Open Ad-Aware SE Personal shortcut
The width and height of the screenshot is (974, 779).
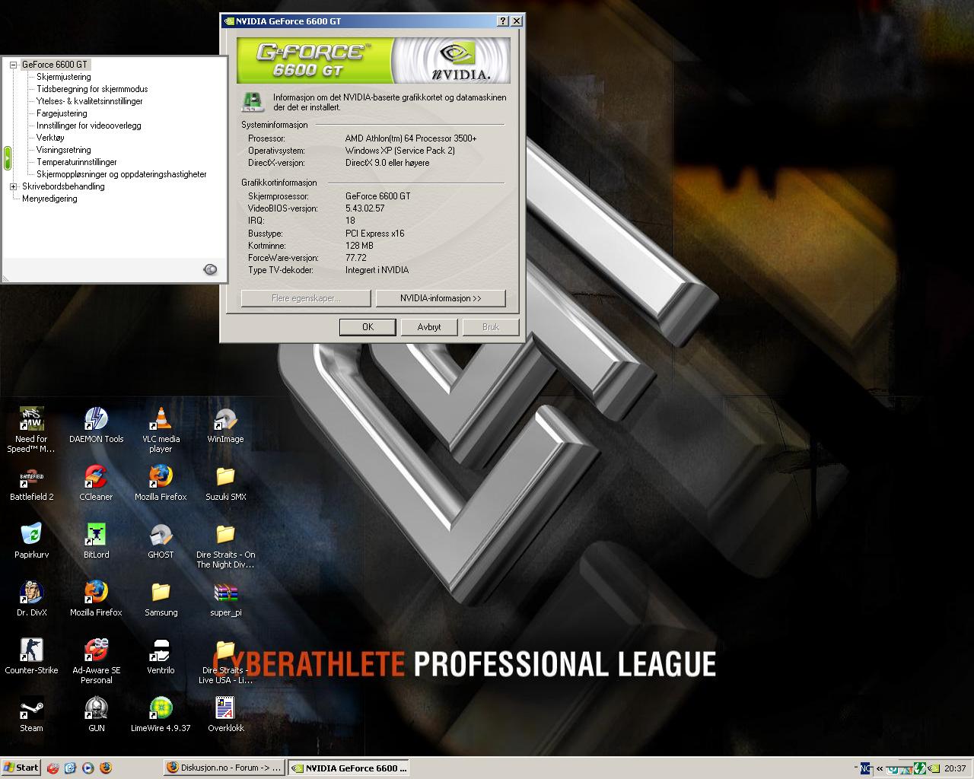pyautogui.click(x=96, y=660)
